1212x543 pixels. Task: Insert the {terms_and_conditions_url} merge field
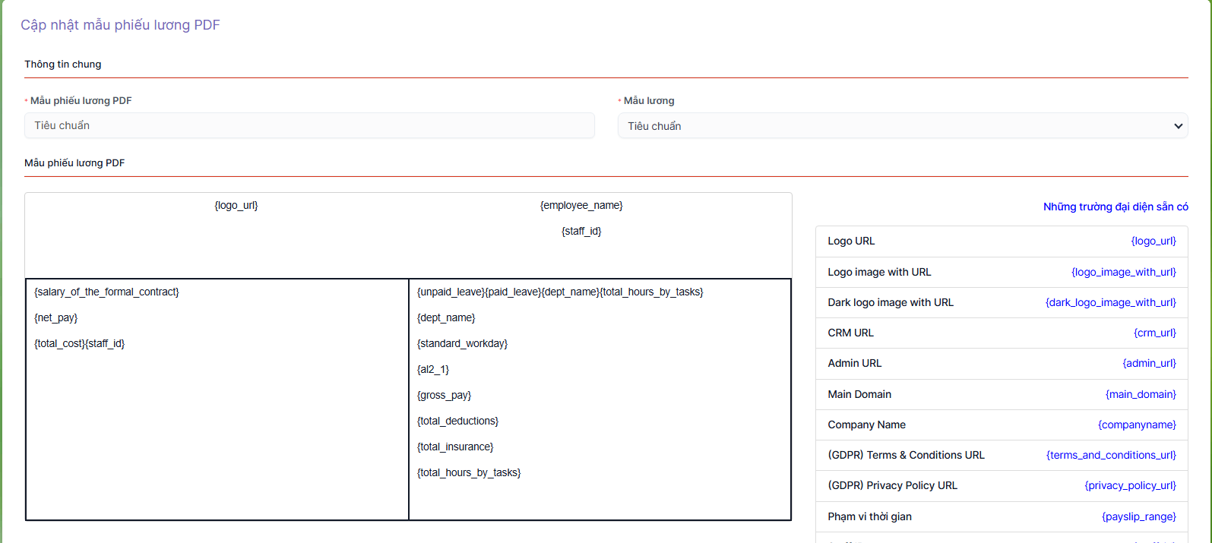point(1110,455)
